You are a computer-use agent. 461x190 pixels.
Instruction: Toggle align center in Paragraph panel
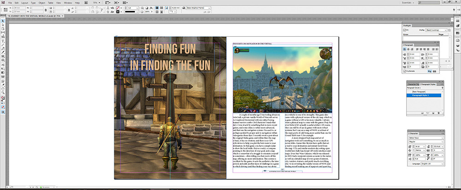(x=408, y=49)
